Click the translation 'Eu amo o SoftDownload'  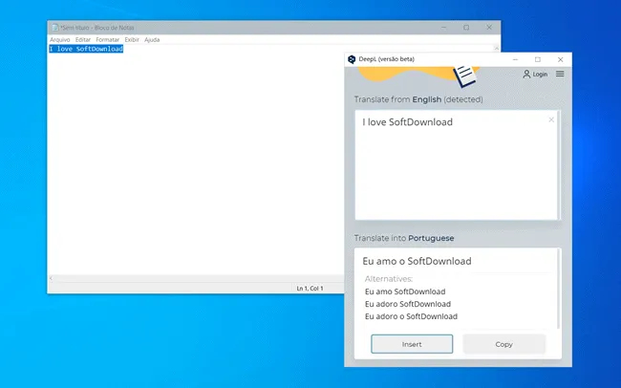(418, 261)
